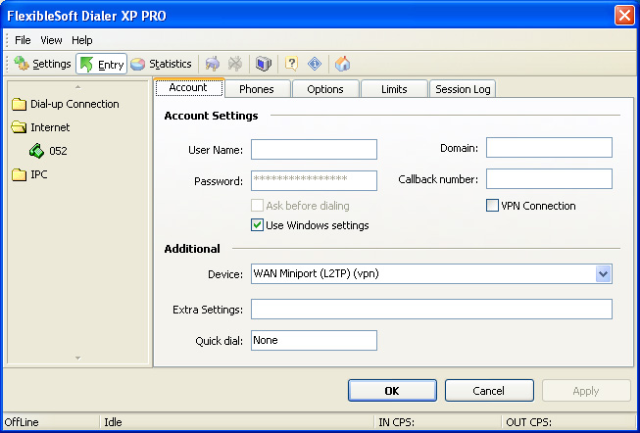Switch to the Session Log tab
Image resolution: width=640 pixels, height=433 pixels.
point(463,89)
